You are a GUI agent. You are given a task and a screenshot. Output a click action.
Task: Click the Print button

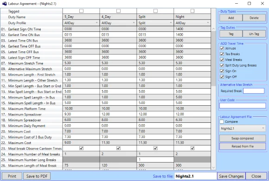[x=12, y=176]
